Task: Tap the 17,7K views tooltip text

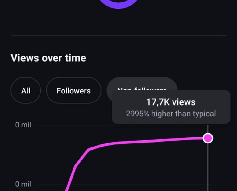Action: pos(171,102)
